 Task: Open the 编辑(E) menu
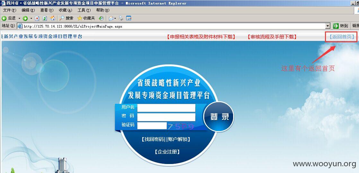(x=28, y=10)
